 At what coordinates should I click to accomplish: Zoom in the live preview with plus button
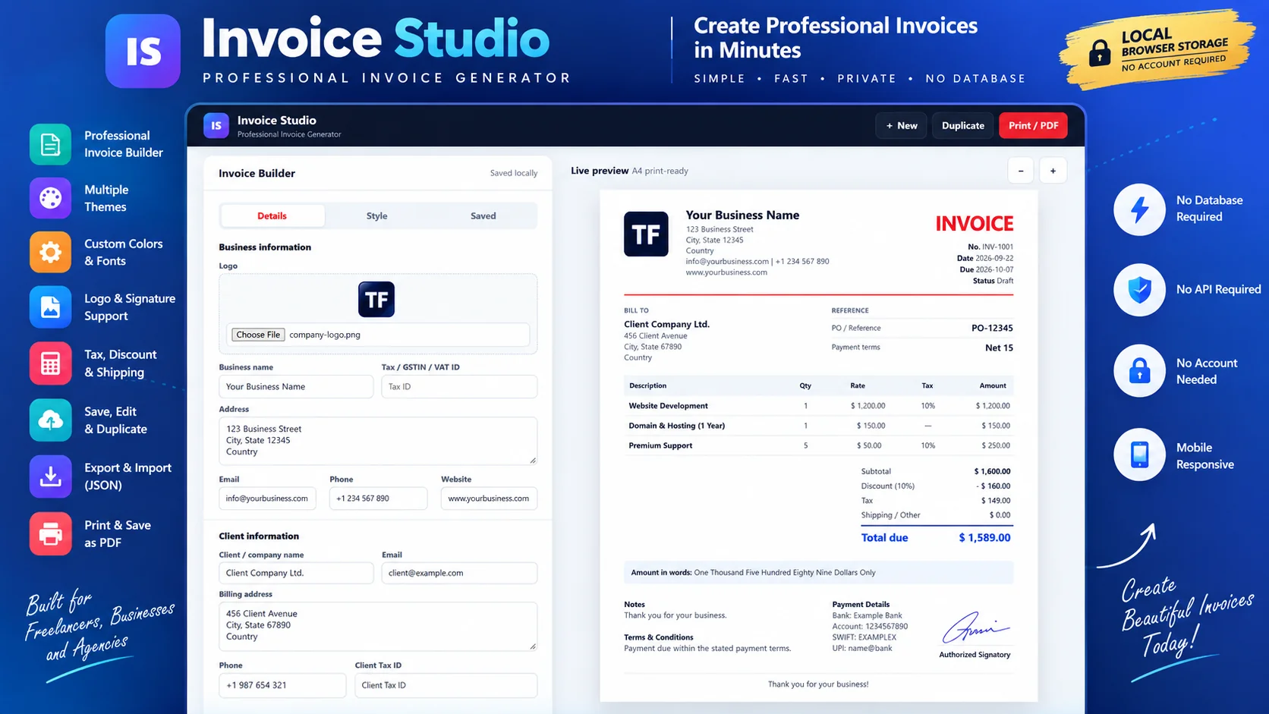(1053, 171)
